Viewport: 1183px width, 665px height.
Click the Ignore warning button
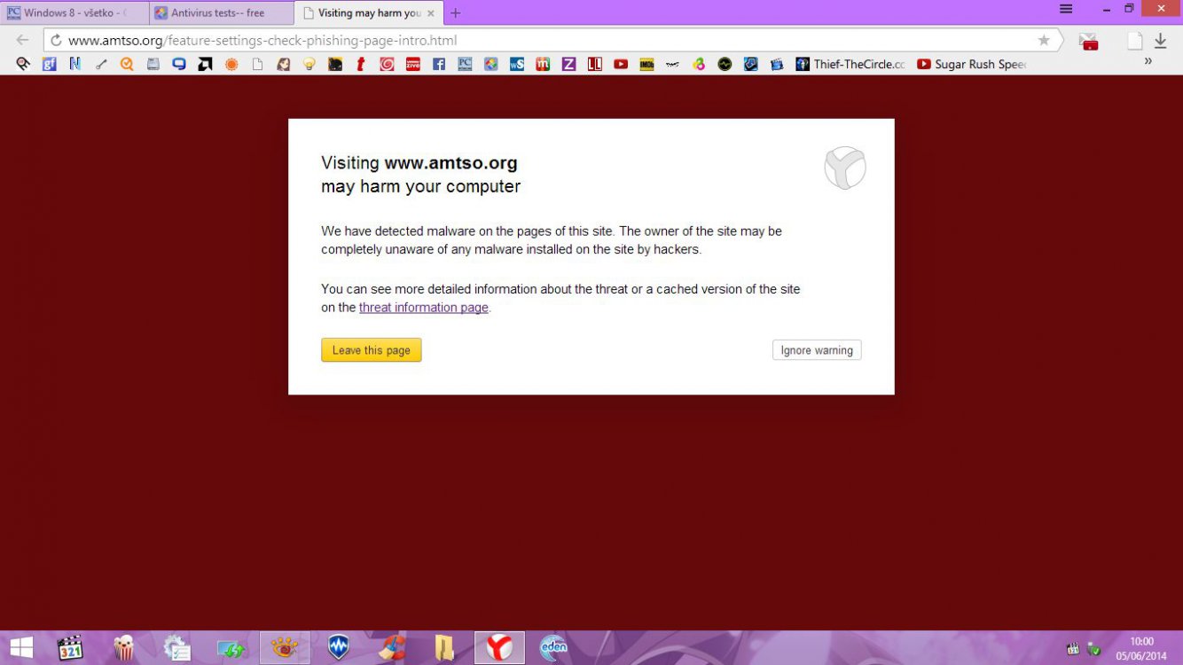click(817, 350)
